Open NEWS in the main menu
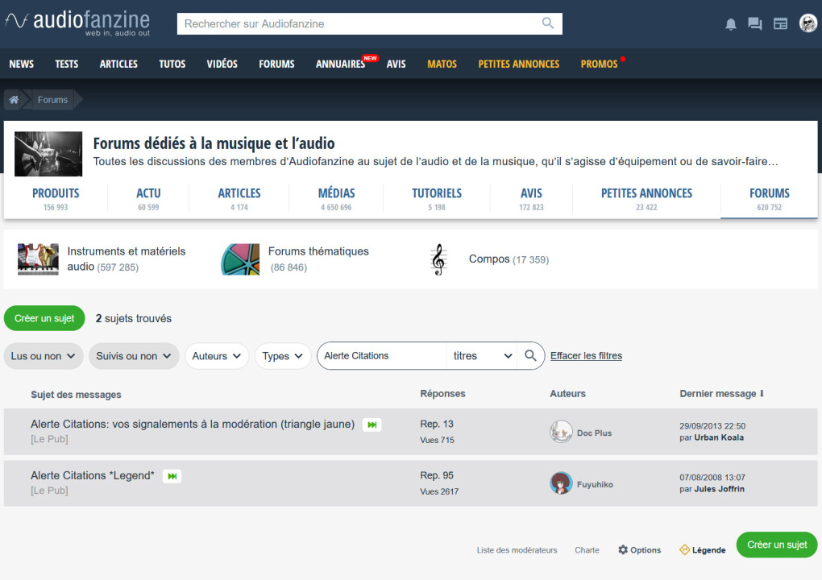The width and height of the screenshot is (822, 580). (x=22, y=64)
